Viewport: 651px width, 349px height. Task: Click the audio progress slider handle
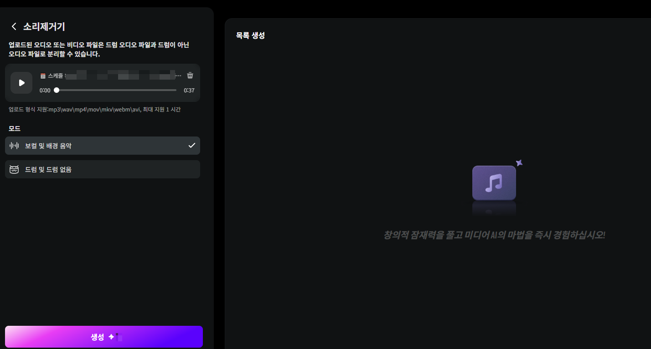[x=57, y=90]
